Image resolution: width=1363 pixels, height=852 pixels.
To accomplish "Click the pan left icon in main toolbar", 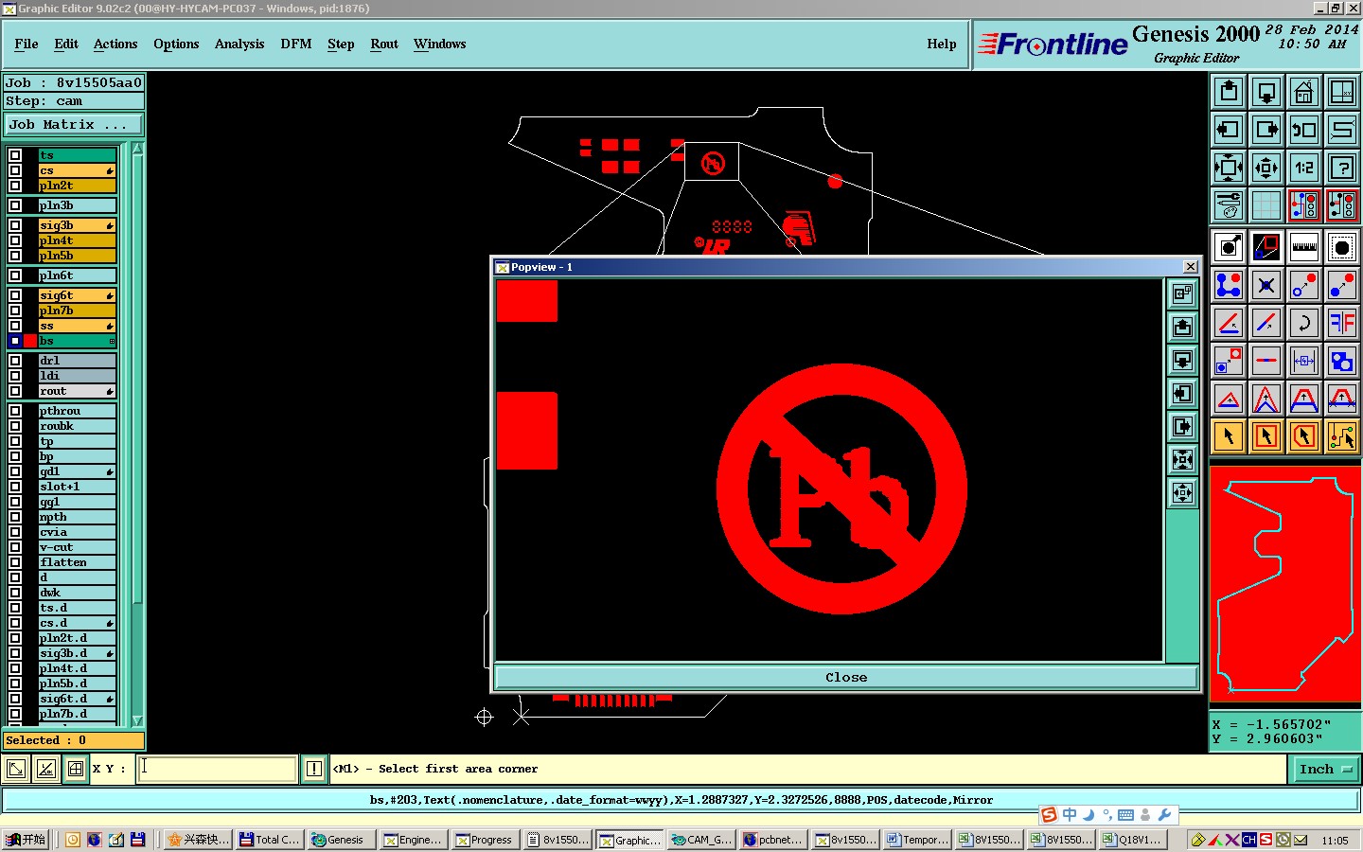I will [x=1229, y=130].
